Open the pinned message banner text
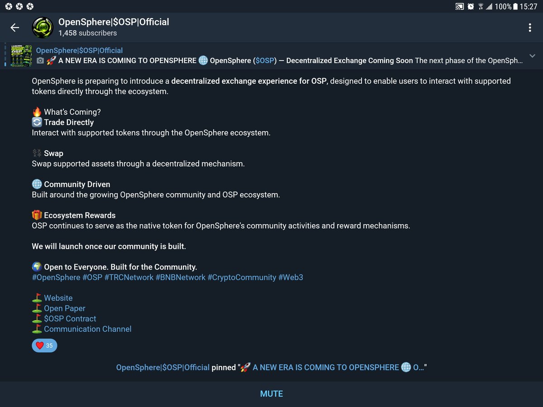543x407 pixels. [x=280, y=61]
